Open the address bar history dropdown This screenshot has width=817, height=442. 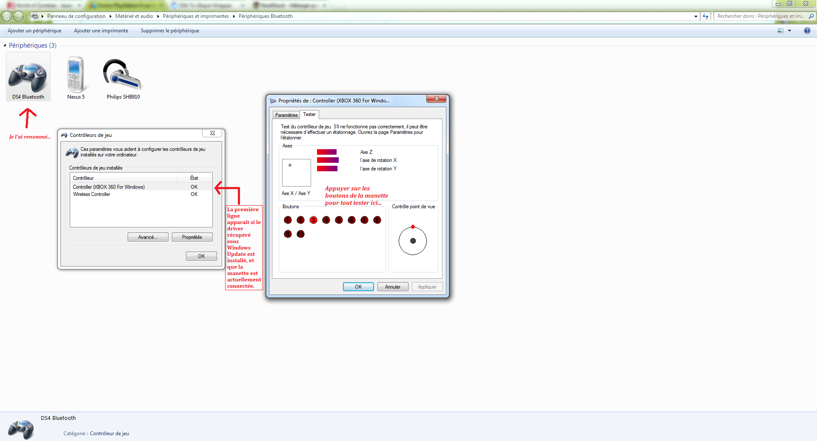tap(696, 16)
